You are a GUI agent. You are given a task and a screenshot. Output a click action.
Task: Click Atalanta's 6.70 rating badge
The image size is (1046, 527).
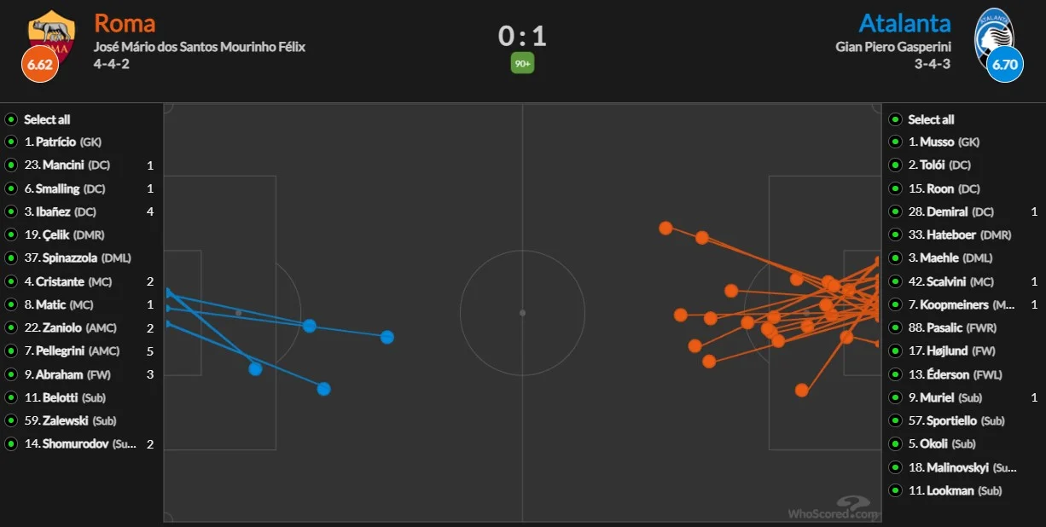(x=1005, y=64)
